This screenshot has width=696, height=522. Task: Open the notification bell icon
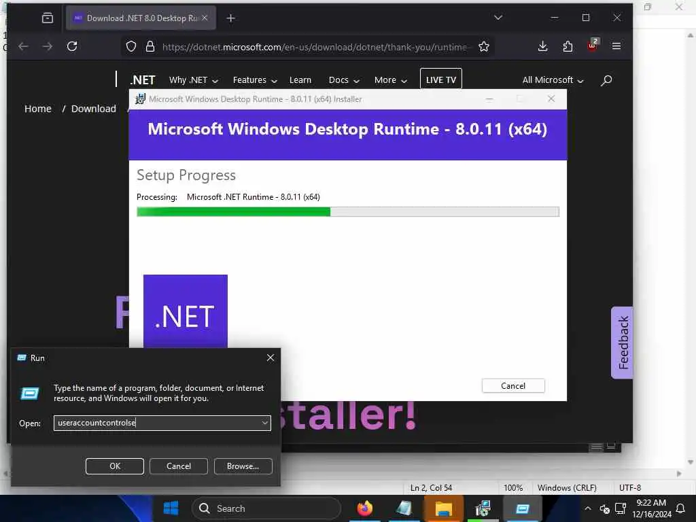[680, 508]
